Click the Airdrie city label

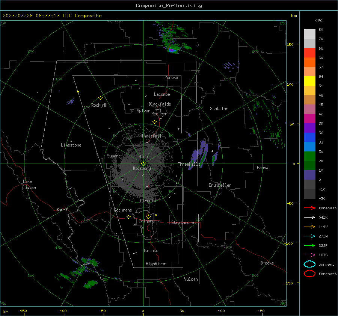click(148, 201)
